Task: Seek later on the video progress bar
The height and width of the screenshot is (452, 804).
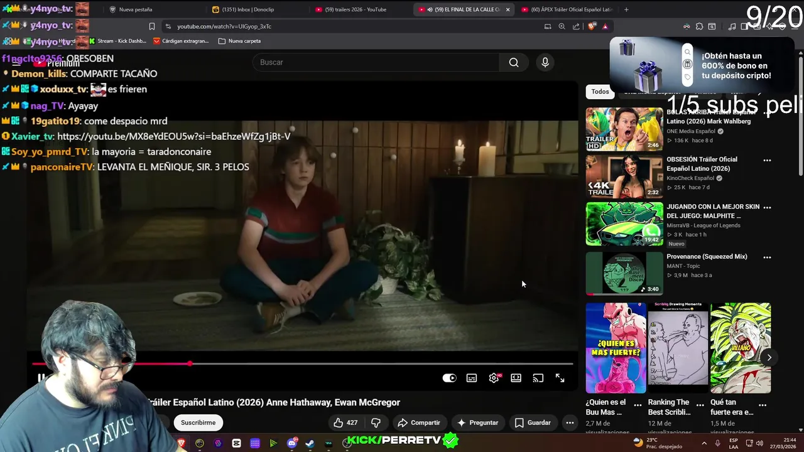Action: point(382,363)
